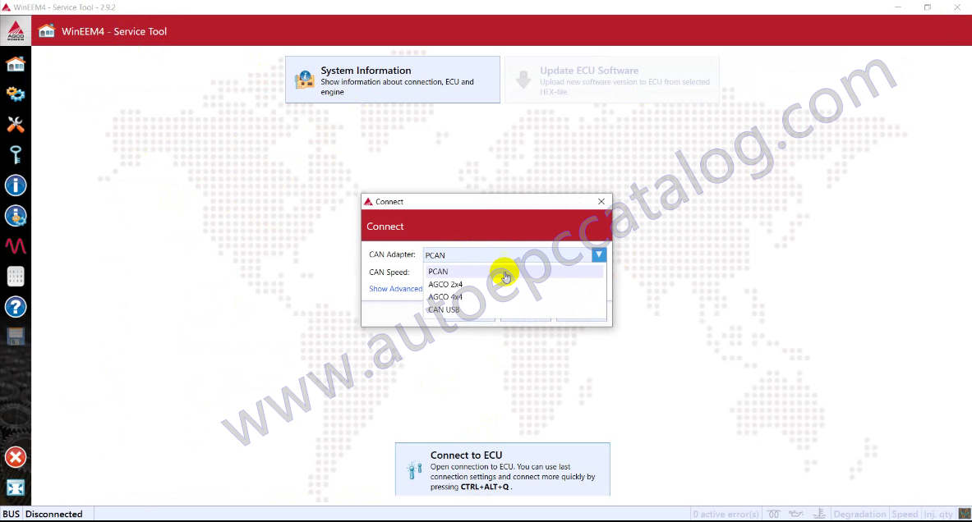The image size is (972, 522).
Task: Click the oil can status icon
Action: [x=796, y=514]
